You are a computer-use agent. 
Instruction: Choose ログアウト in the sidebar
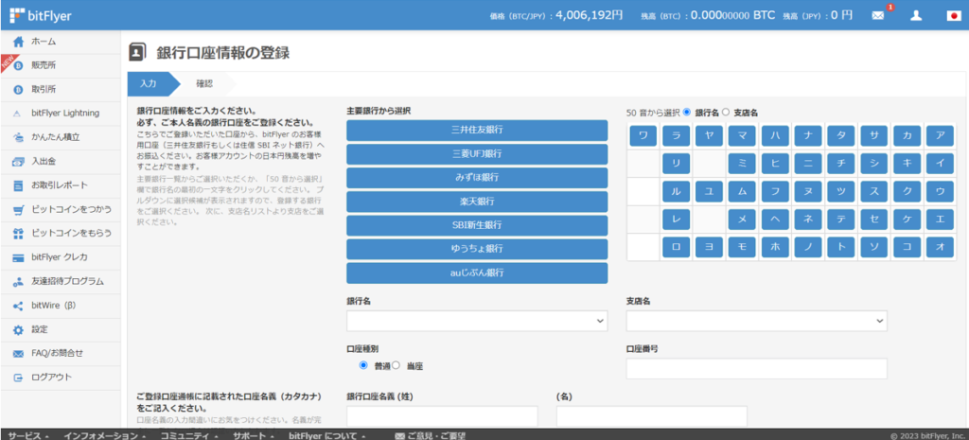(61, 378)
